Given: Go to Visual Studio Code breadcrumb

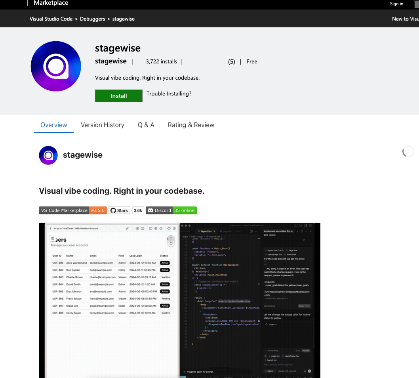Looking at the screenshot, I should (x=51, y=19).
